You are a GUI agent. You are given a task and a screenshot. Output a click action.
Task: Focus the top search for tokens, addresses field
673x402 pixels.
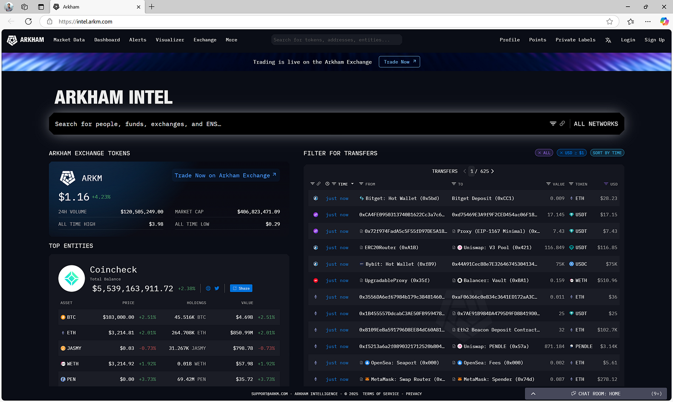click(x=336, y=40)
